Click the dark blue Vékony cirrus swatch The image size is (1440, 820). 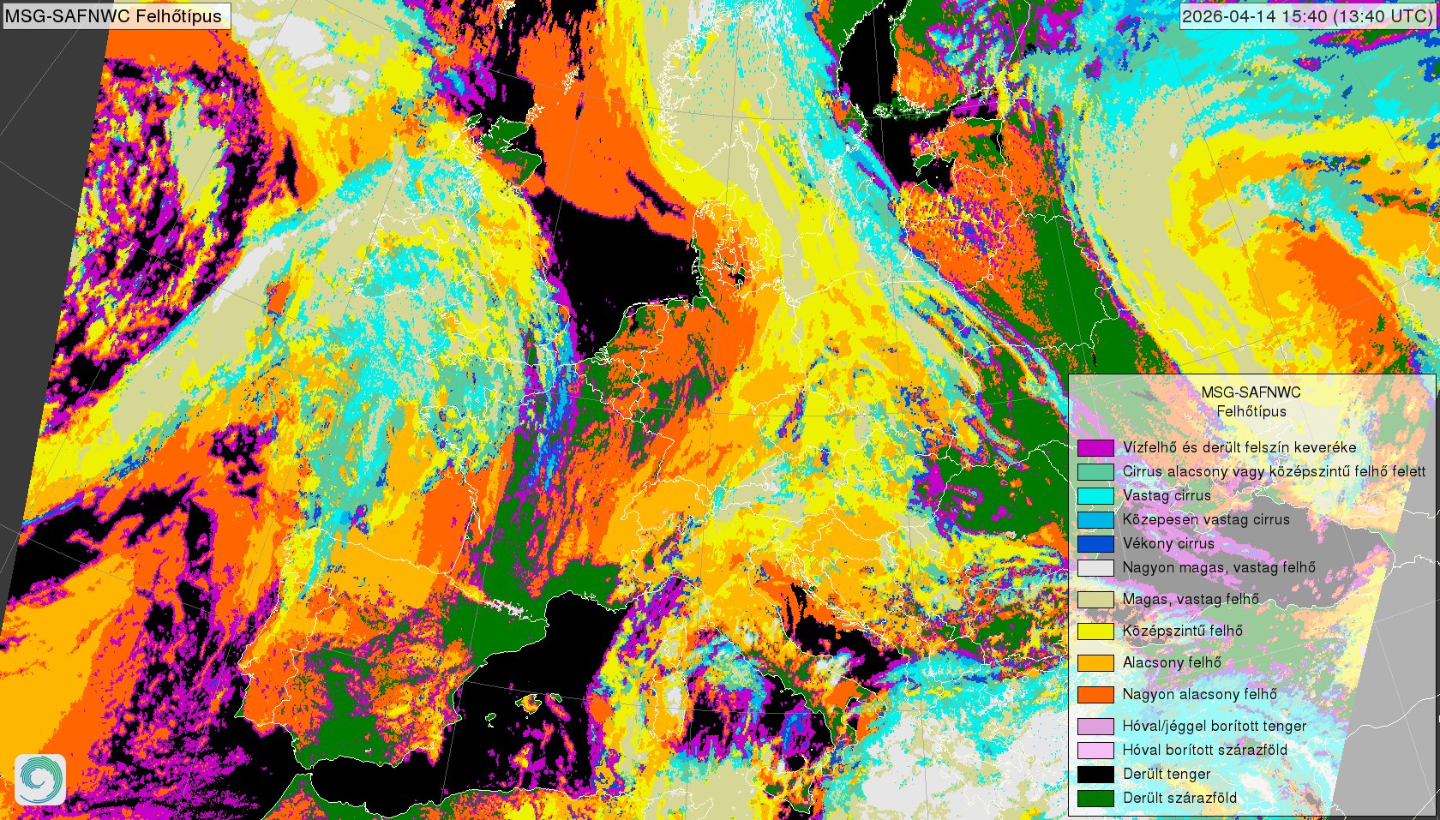1095,543
